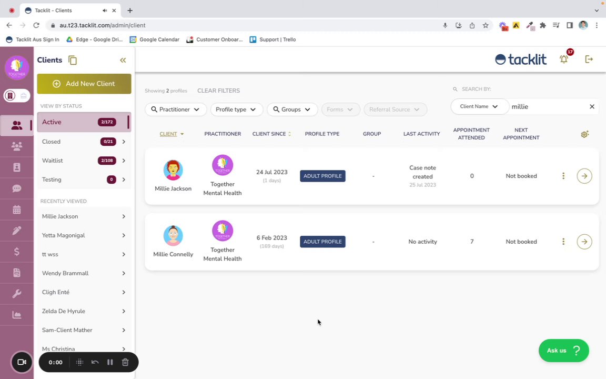Select the Closed status view
Screen dimensions: 606x379
coord(84,142)
